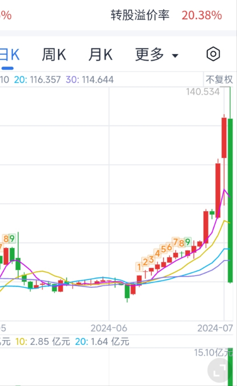The height and width of the screenshot is (386, 237).
Task: Open chart settings hexagon icon
Action: click(213, 54)
